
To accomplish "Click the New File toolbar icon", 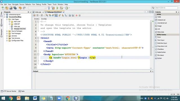I will coord(3,8).
